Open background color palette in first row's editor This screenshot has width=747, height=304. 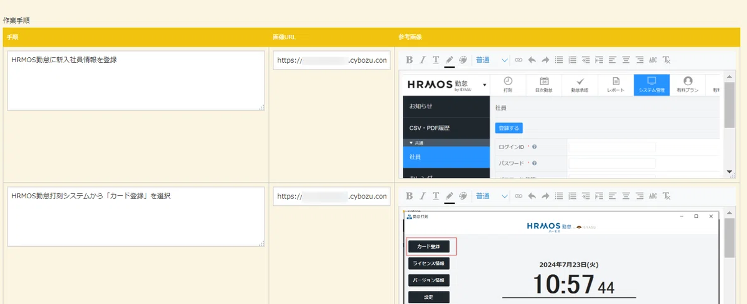463,60
